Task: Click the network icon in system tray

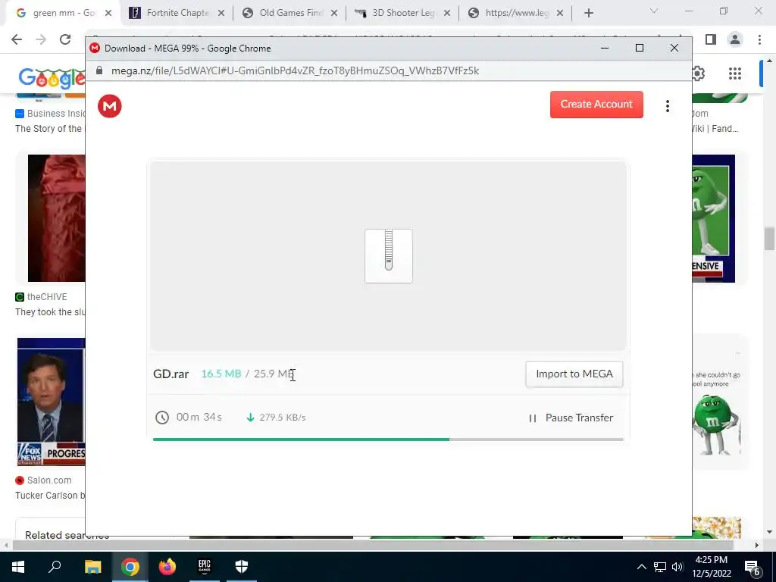Action: tap(660, 567)
